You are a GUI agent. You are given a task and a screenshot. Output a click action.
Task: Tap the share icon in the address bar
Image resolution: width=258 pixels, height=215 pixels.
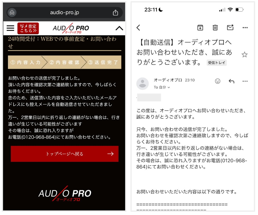pyautogui.click(x=116, y=12)
